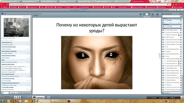Click the chat message input field

pos(6,93)
